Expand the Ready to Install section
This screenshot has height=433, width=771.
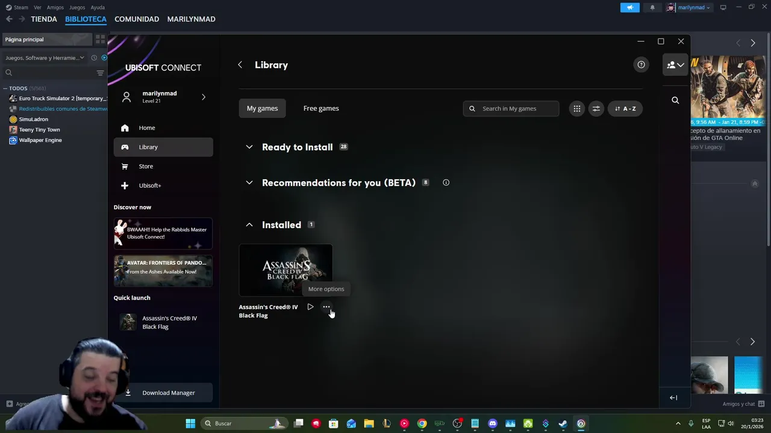click(x=249, y=147)
